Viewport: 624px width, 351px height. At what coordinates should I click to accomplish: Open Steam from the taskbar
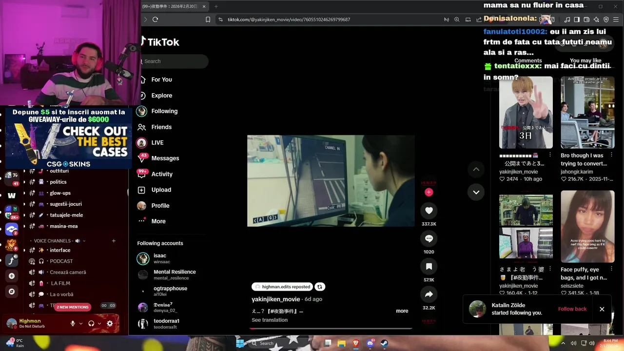384,343
